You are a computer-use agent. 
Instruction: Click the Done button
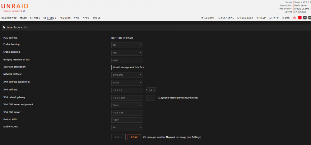tap(134, 137)
